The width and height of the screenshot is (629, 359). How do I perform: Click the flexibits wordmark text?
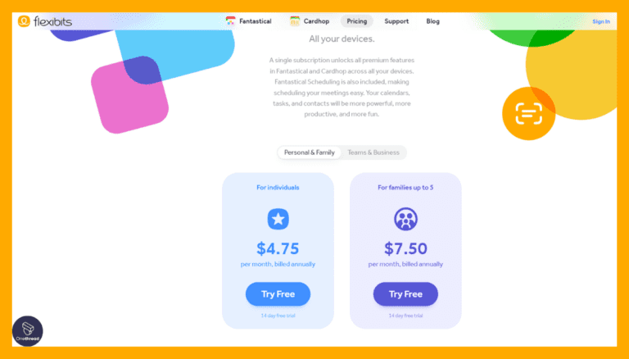click(52, 21)
